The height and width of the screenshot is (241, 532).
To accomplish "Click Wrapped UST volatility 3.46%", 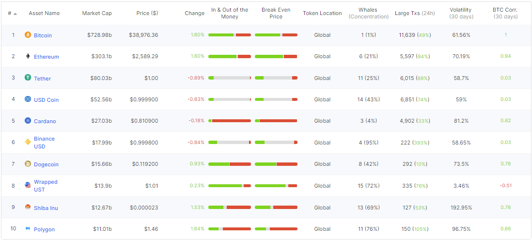I will coord(461,186).
